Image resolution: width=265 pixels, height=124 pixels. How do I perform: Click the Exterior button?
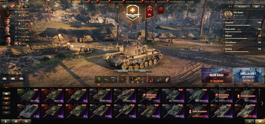143,71
